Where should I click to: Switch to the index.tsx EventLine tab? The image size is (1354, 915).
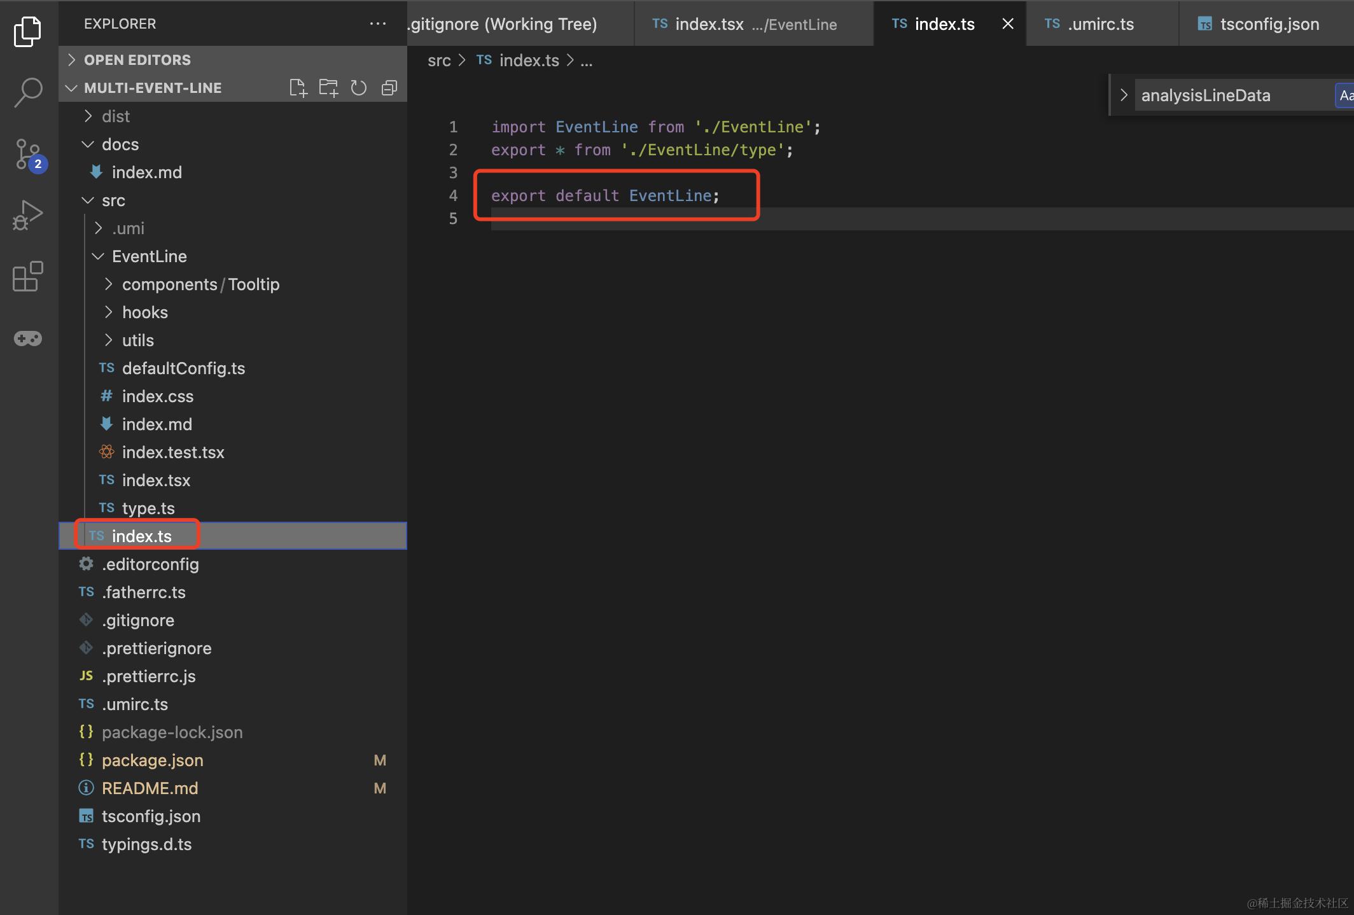pos(754,24)
